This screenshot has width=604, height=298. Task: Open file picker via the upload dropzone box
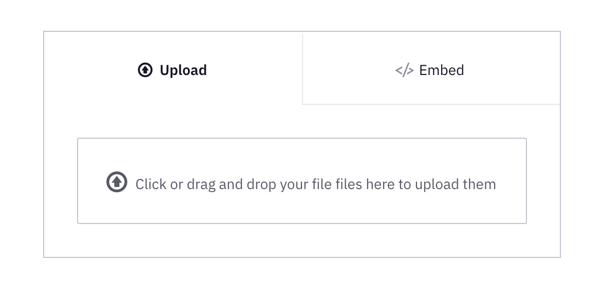point(302,181)
